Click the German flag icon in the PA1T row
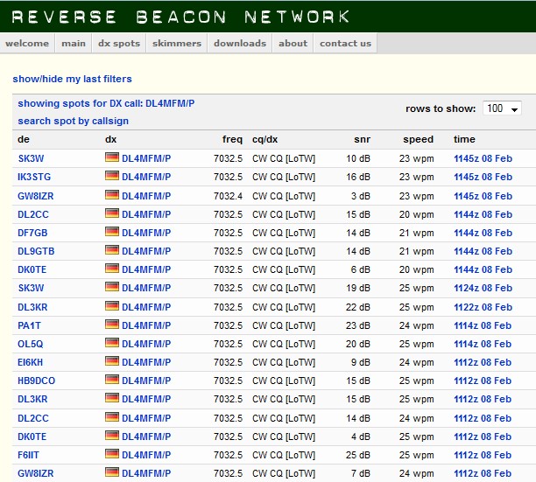This screenshot has width=536, height=482. [111, 325]
